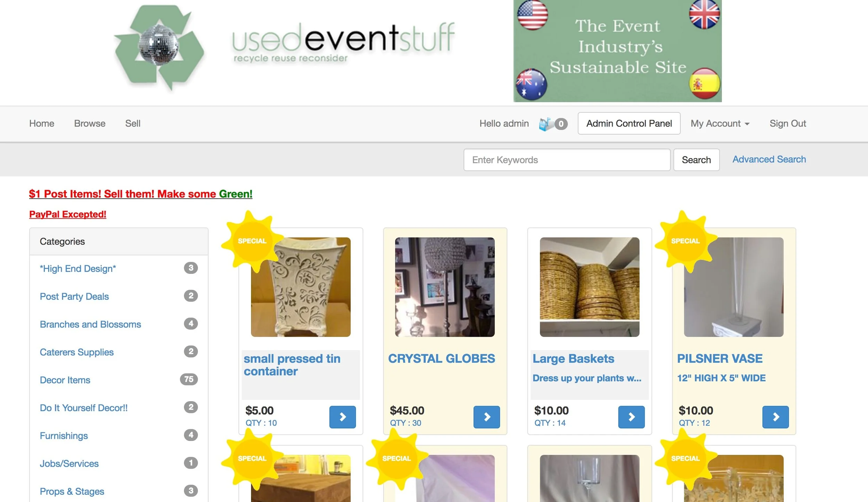Open the Admin Control Panel

pyautogui.click(x=629, y=123)
